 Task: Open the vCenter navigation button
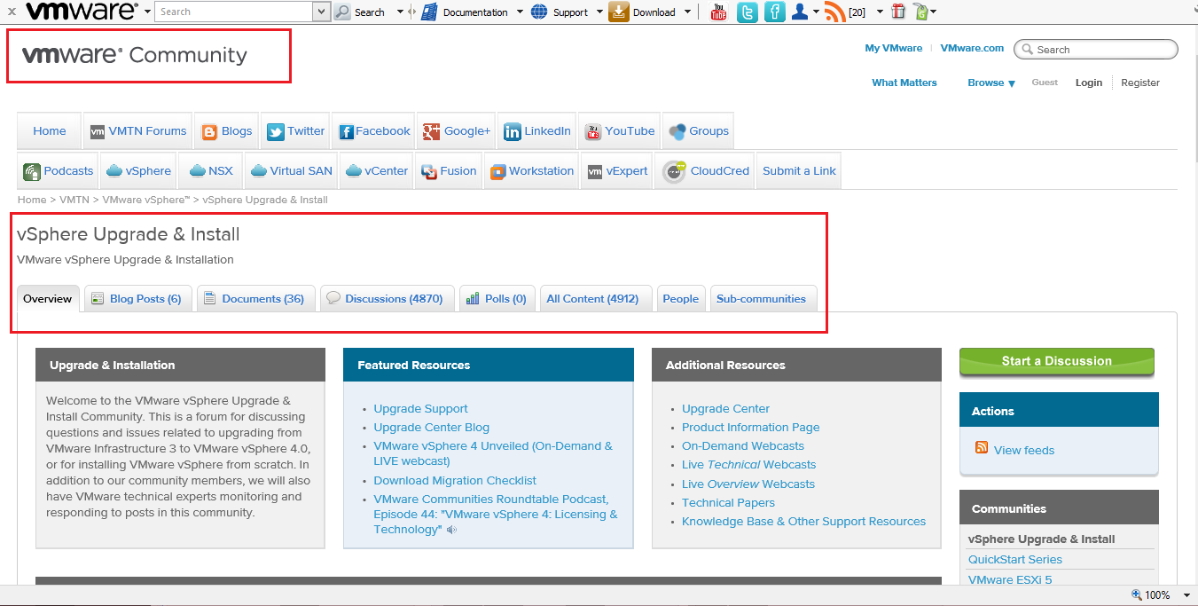pos(376,170)
